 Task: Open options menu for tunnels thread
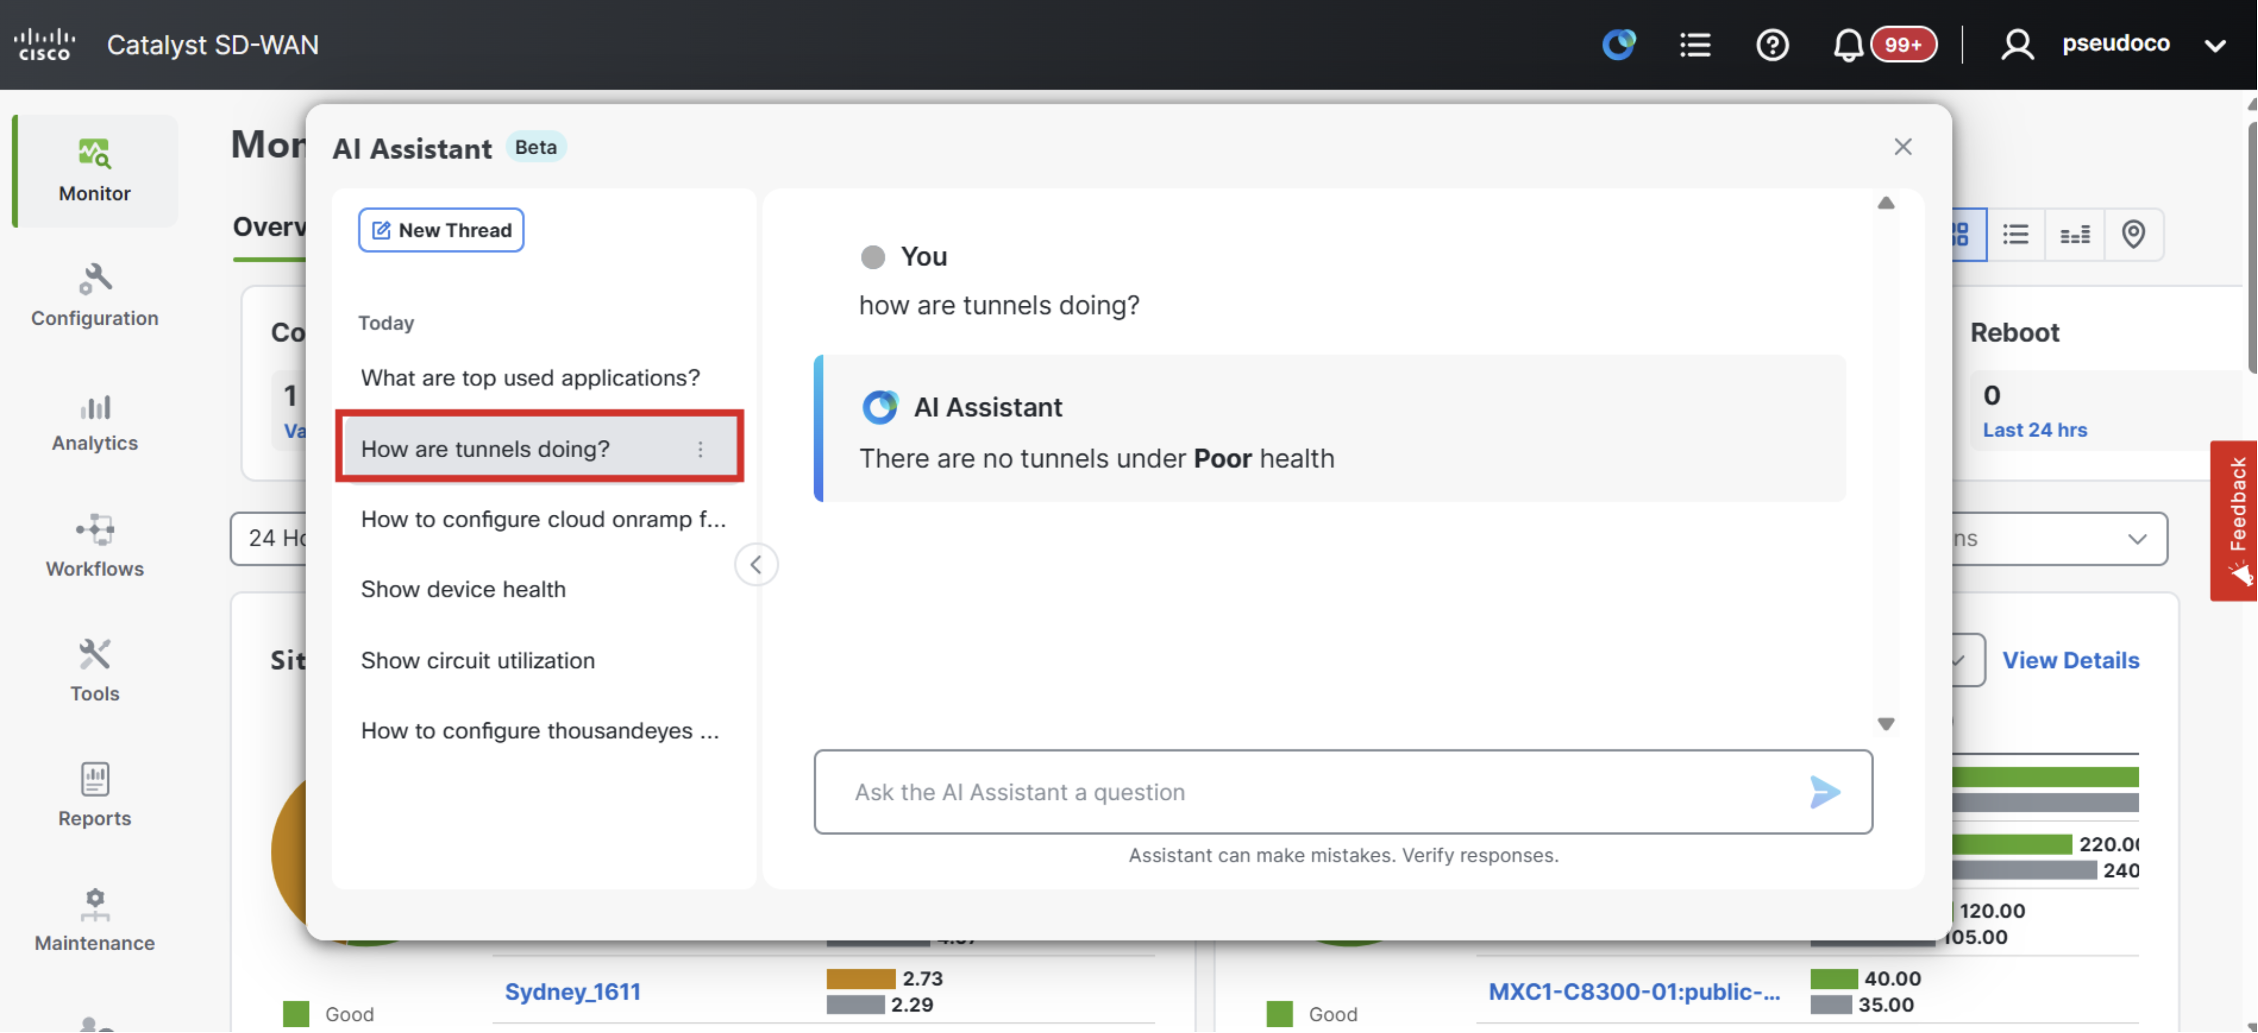tap(700, 449)
